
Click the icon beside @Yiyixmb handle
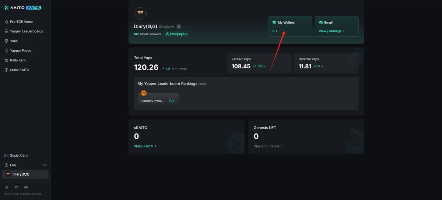point(179,26)
